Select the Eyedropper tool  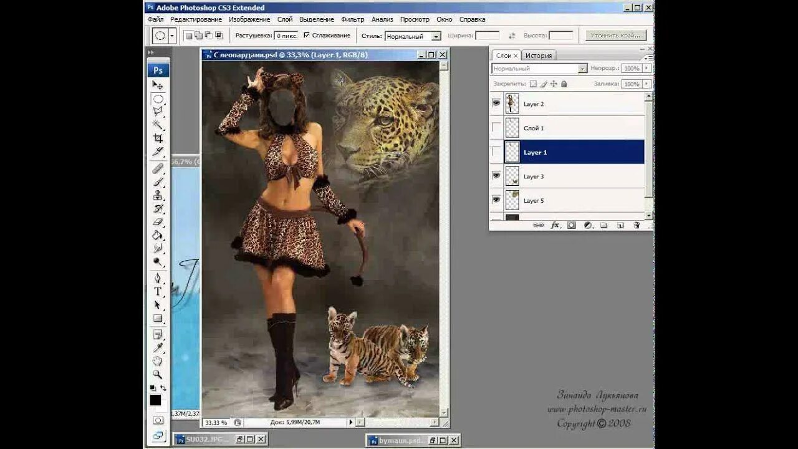[x=158, y=348]
